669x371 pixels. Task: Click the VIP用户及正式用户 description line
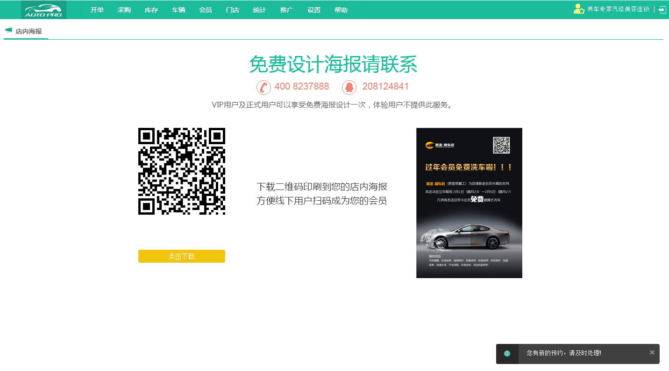tap(333, 105)
